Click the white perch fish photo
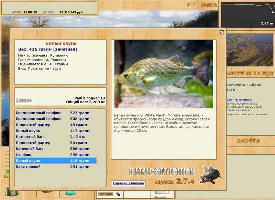The height and width of the screenshot is (200, 275). click(164, 74)
